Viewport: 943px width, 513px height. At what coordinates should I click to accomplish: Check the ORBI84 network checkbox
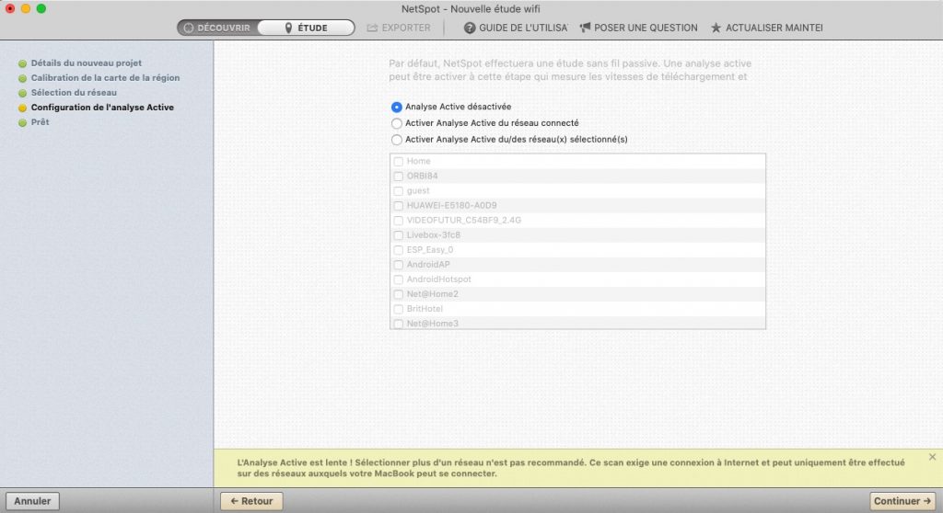pyautogui.click(x=398, y=177)
